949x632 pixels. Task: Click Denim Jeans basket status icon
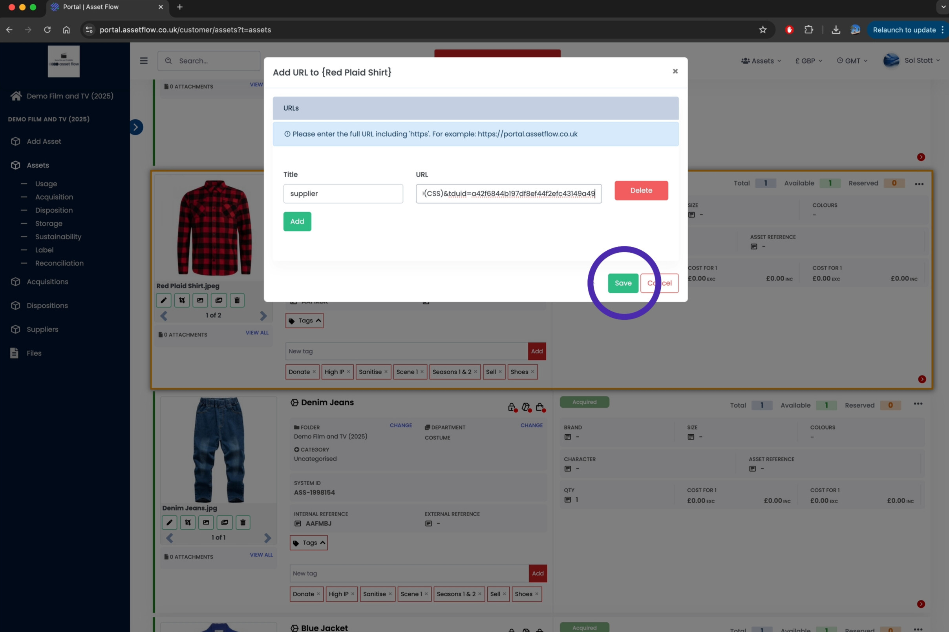tap(540, 407)
